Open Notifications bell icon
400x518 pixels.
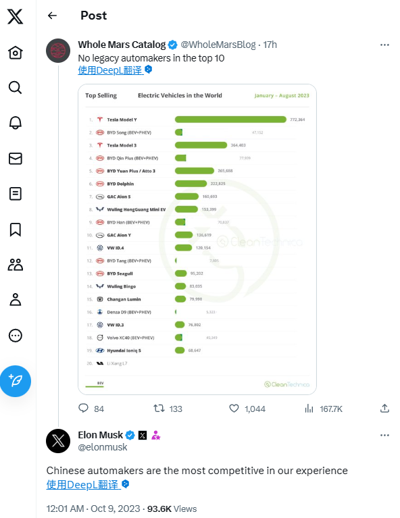pos(16,123)
